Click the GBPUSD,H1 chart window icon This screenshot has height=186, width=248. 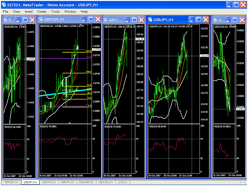41,19
